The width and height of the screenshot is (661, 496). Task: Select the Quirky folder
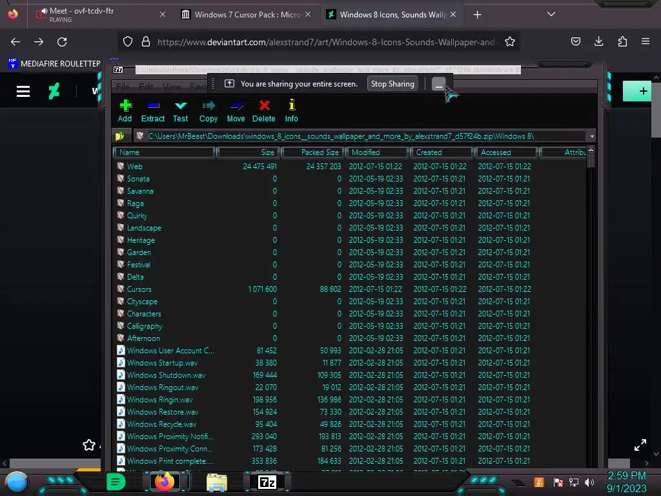click(137, 216)
